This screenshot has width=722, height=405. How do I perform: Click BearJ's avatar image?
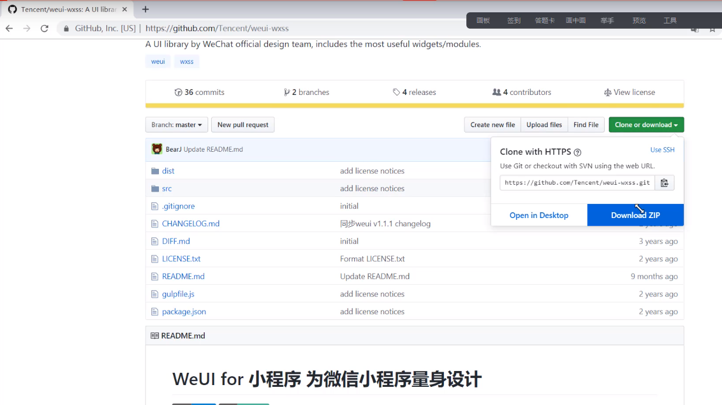[157, 149]
